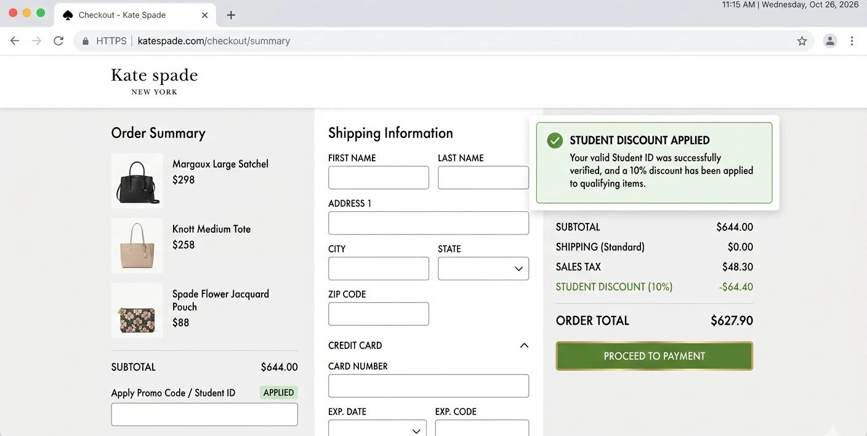This screenshot has height=436, width=867.
Task: Click the Card Number input field
Action: [x=428, y=386]
